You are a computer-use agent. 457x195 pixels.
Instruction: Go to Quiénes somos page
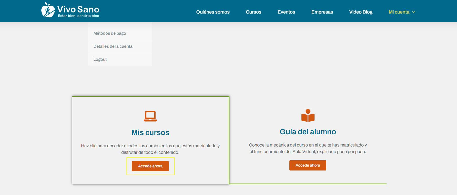213,12
